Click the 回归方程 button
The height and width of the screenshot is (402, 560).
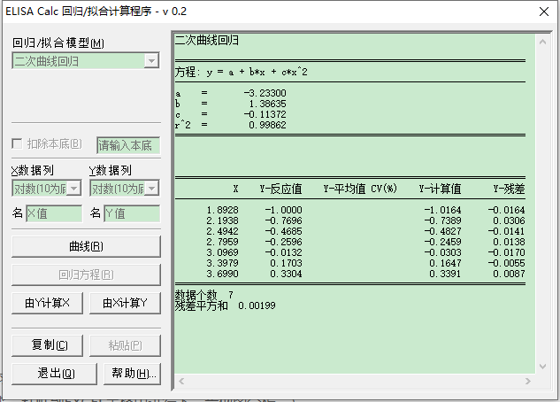point(86,274)
